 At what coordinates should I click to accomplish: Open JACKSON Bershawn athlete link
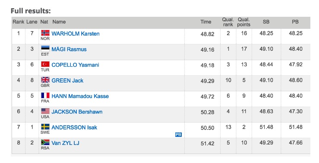tap(77, 112)
